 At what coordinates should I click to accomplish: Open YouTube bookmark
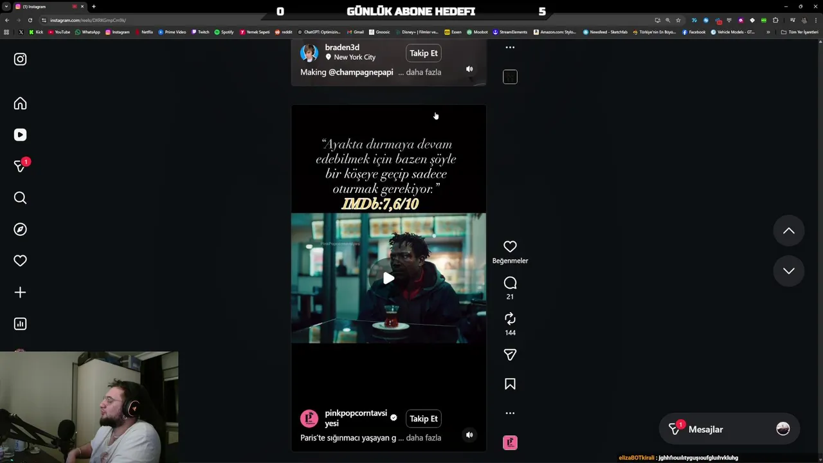59,32
